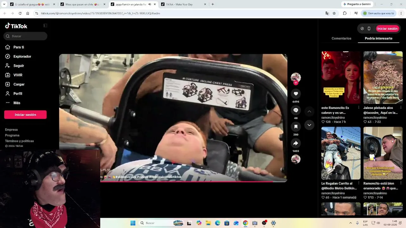Focus the TikTok Buscar search field

[x=25, y=36]
